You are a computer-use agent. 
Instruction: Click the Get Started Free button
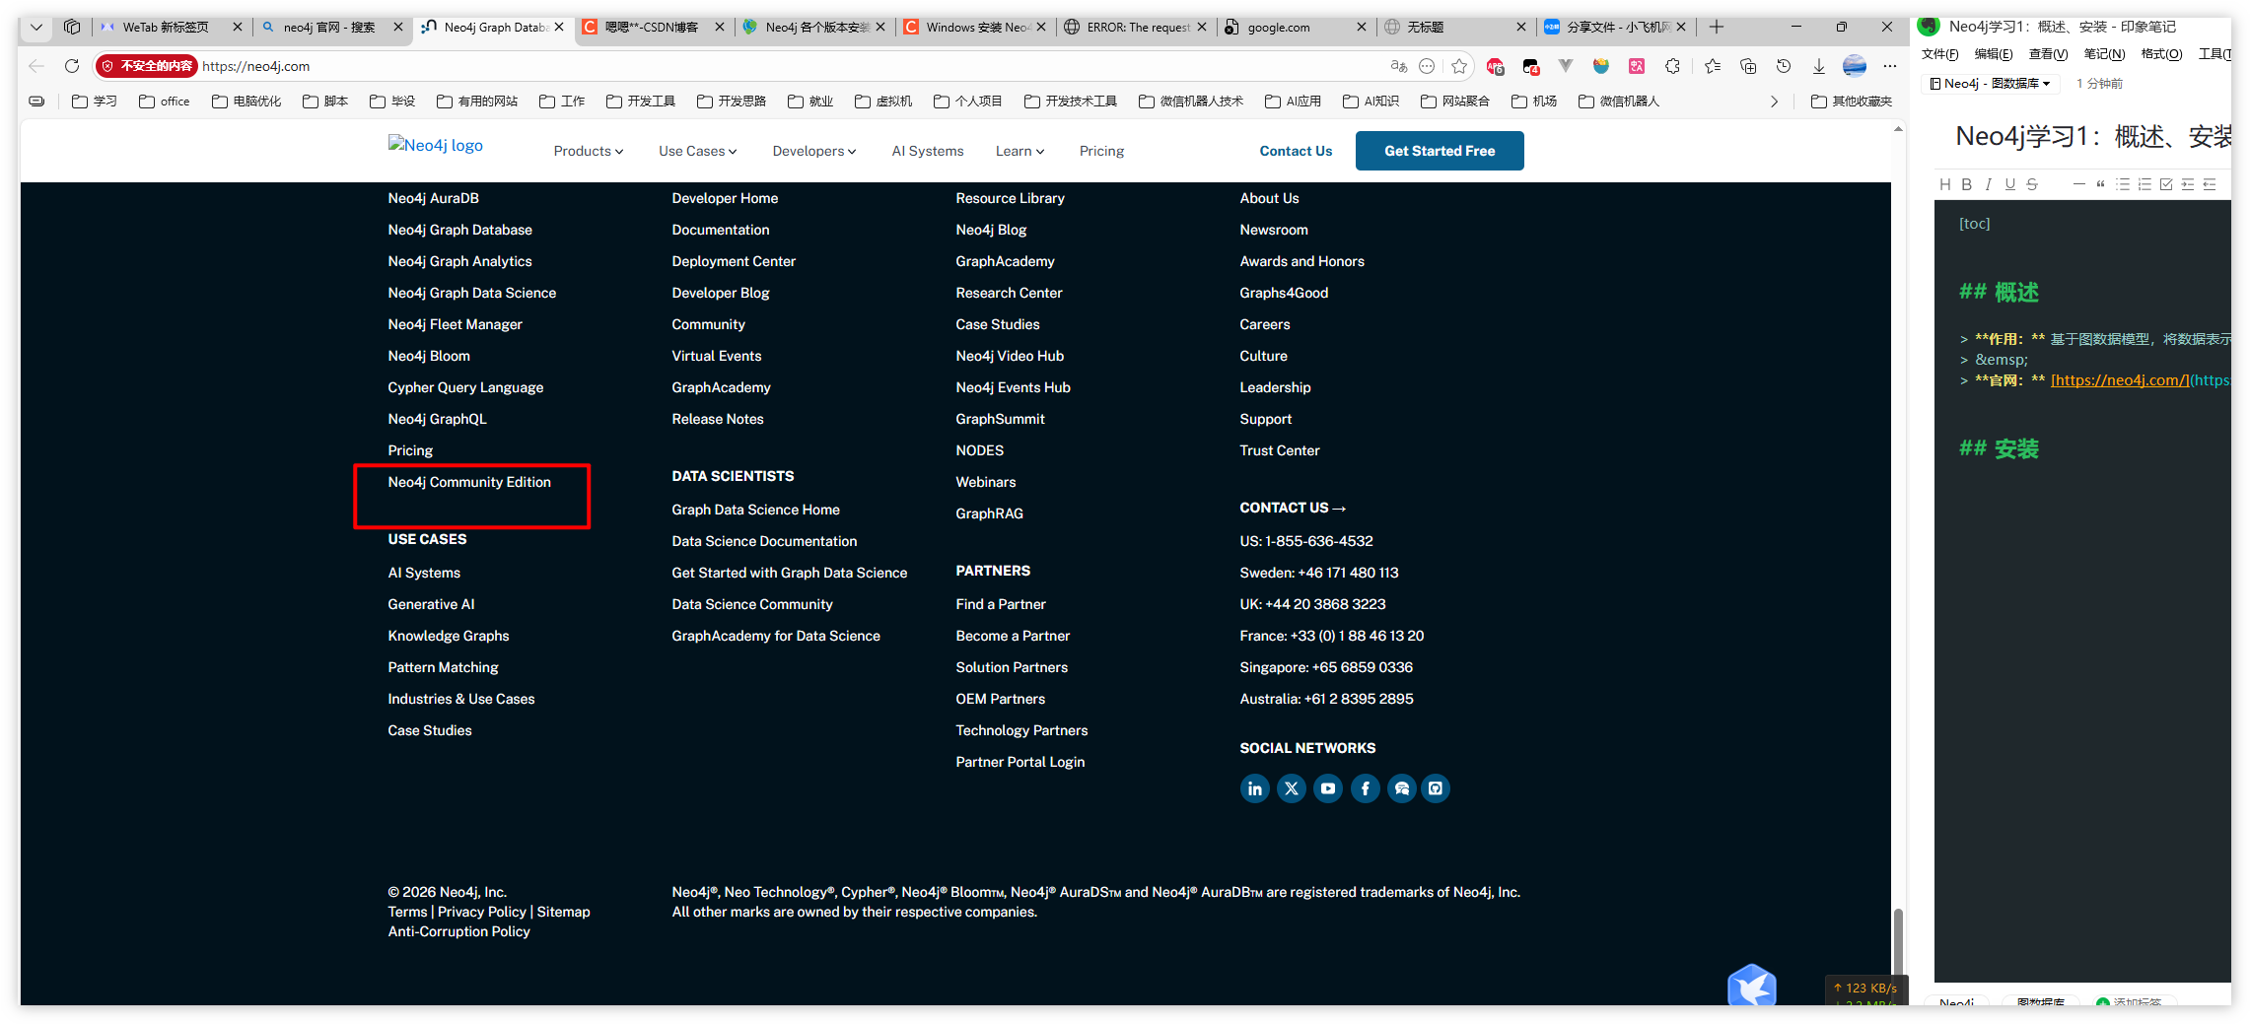(x=1439, y=151)
